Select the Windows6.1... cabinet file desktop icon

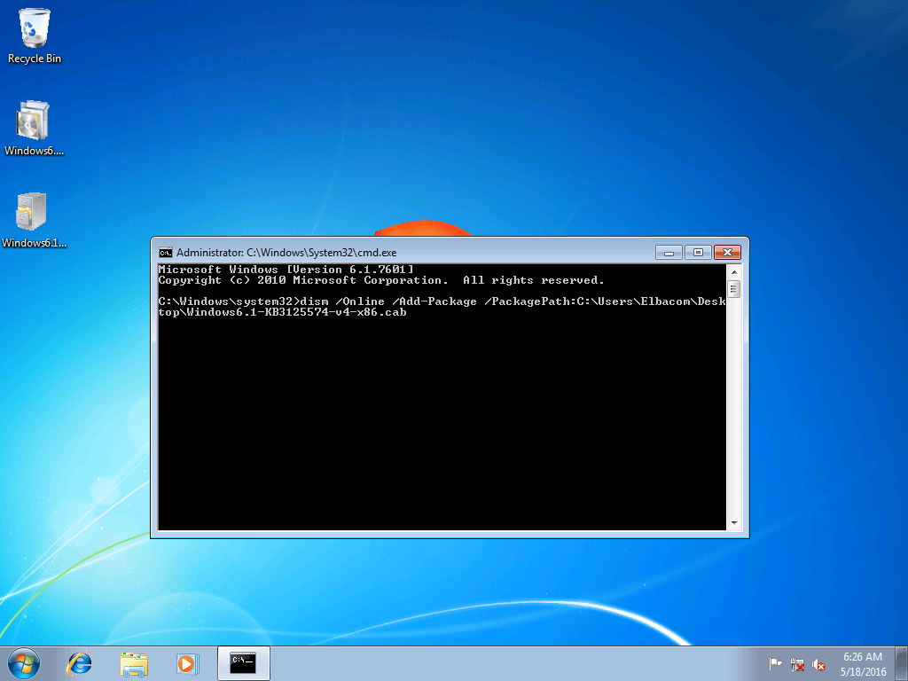pos(34,220)
